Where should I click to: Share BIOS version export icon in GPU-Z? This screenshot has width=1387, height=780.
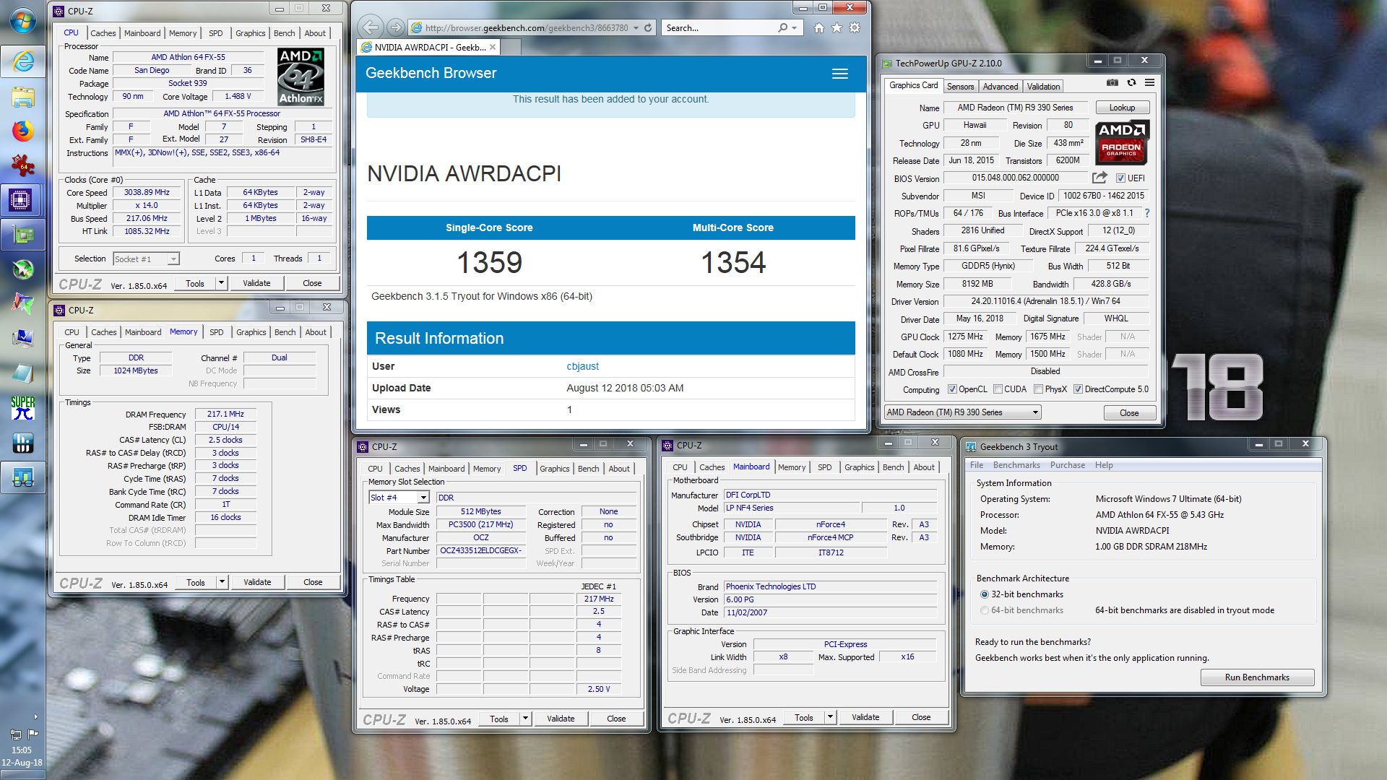click(x=1099, y=178)
